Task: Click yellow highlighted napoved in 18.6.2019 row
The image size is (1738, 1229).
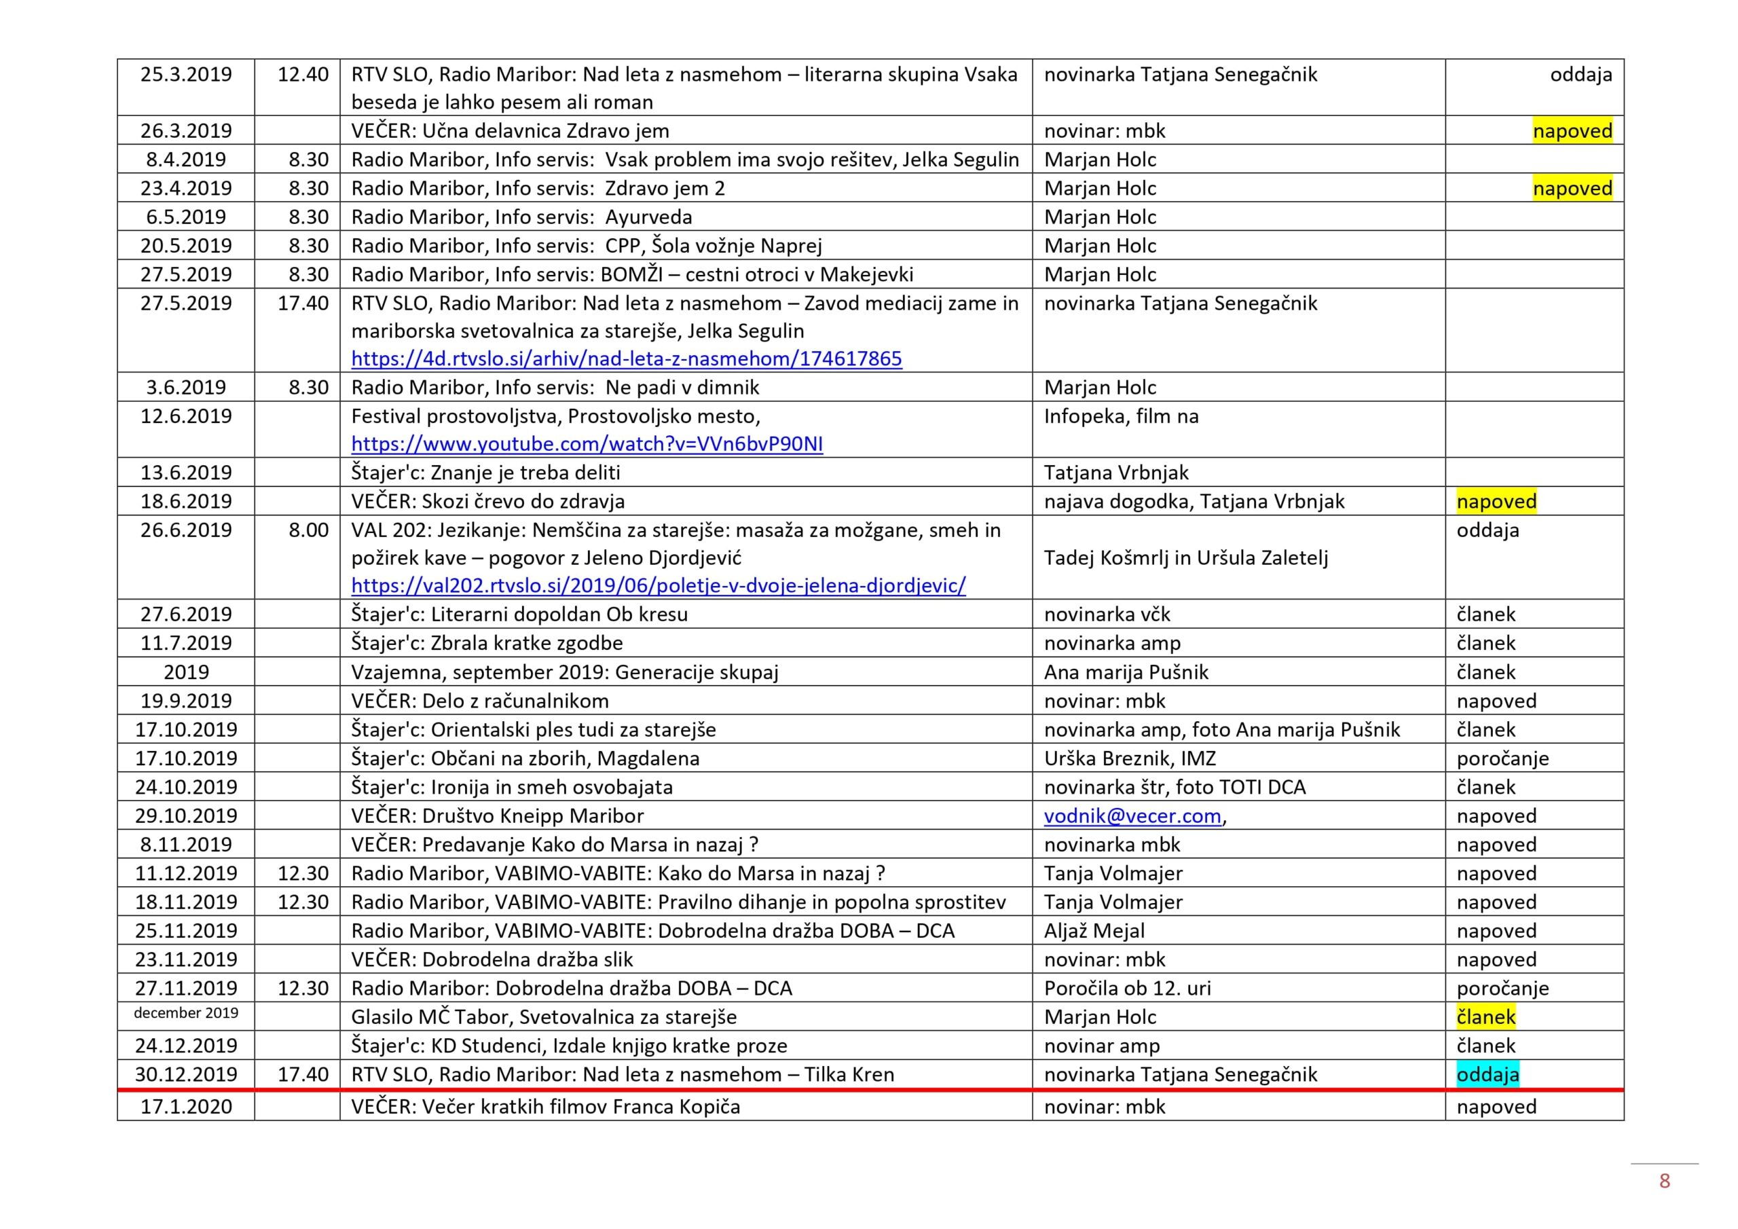Action: point(1496,501)
